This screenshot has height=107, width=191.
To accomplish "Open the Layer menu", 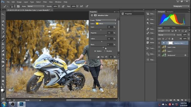I will click(26, 2).
